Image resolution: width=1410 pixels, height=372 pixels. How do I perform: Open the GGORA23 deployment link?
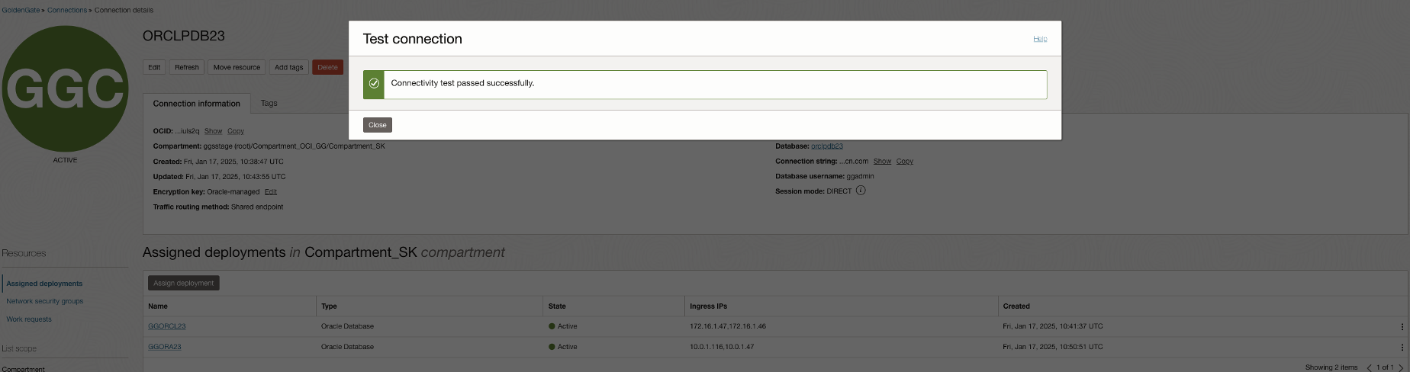(165, 347)
